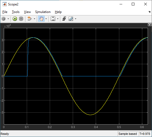Click the gray Stop simulation button
Image resolution: width=152 pixels, height=137 pixels.
(21, 19)
